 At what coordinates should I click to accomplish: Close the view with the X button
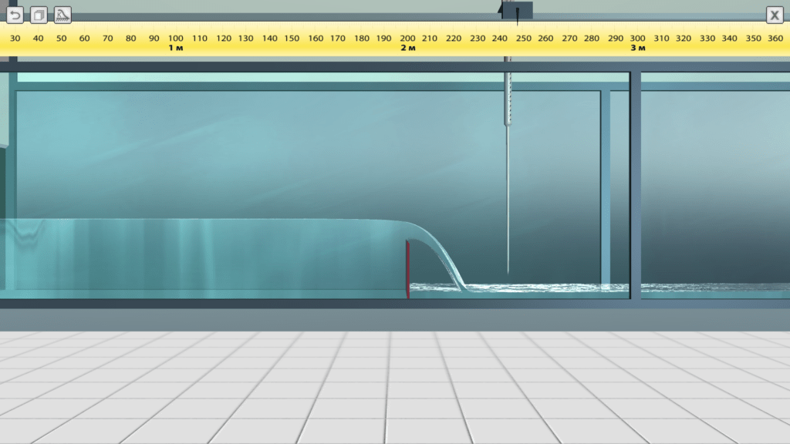774,15
